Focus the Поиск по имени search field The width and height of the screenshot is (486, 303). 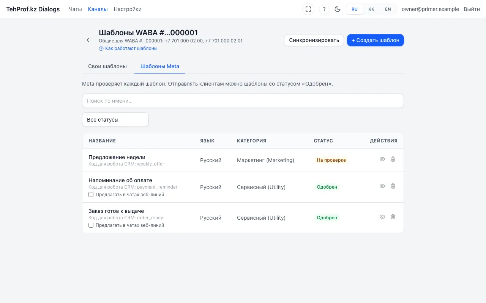(243, 101)
